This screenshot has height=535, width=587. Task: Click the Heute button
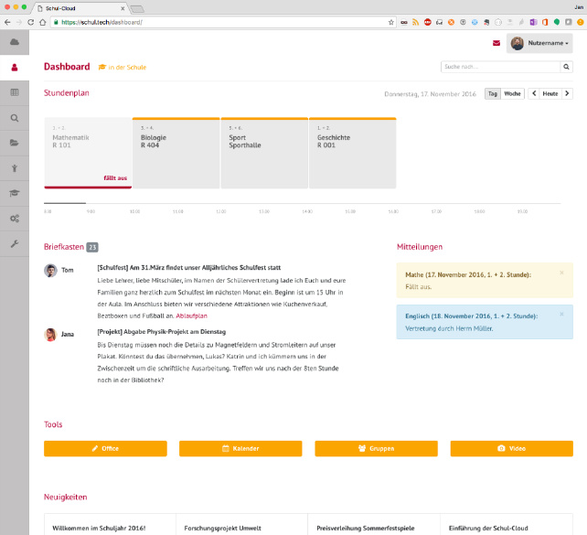point(550,93)
